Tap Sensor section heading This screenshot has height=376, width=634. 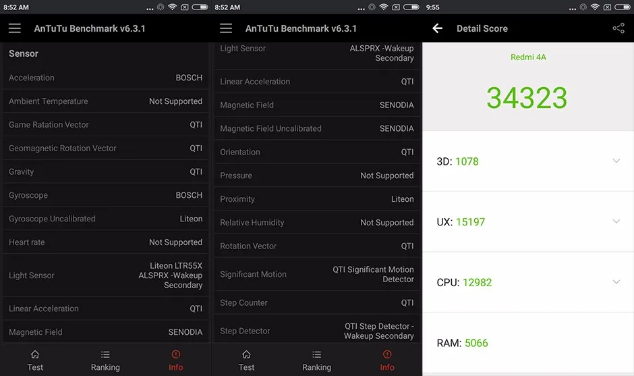click(24, 53)
